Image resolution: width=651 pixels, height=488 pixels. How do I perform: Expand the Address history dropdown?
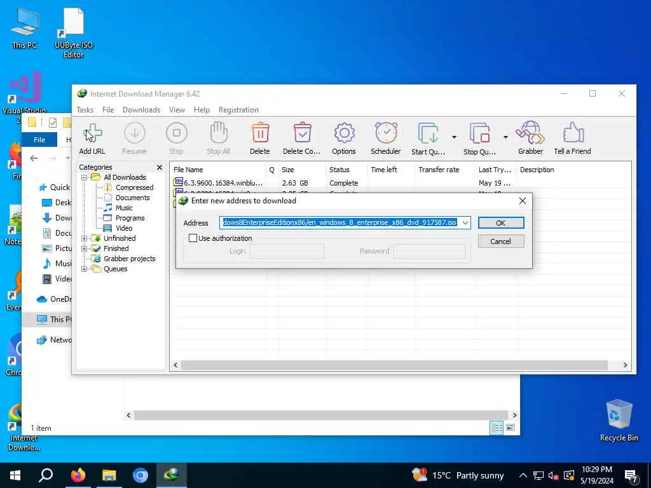click(x=465, y=223)
